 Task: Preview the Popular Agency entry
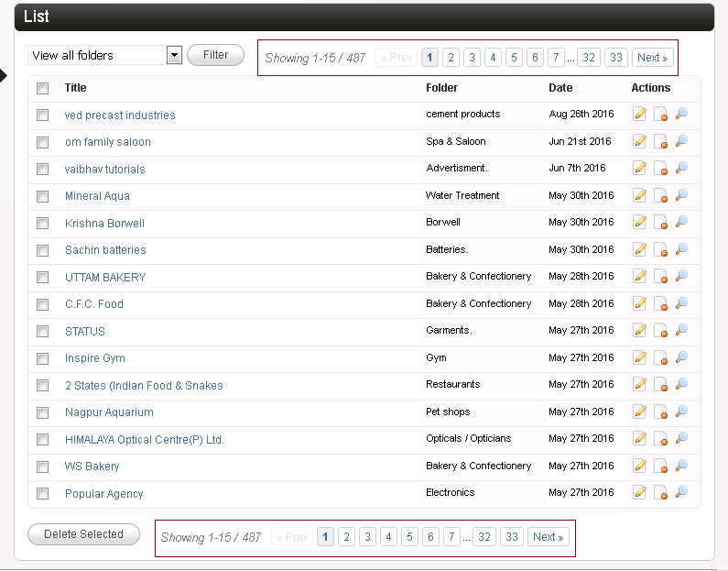pyautogui.click(x=681, y=493)
